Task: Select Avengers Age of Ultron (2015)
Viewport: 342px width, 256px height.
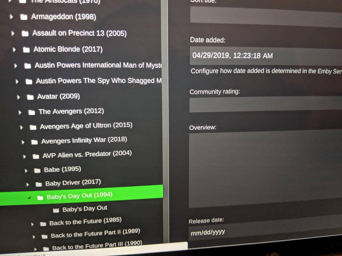Action: coord(86,126)
